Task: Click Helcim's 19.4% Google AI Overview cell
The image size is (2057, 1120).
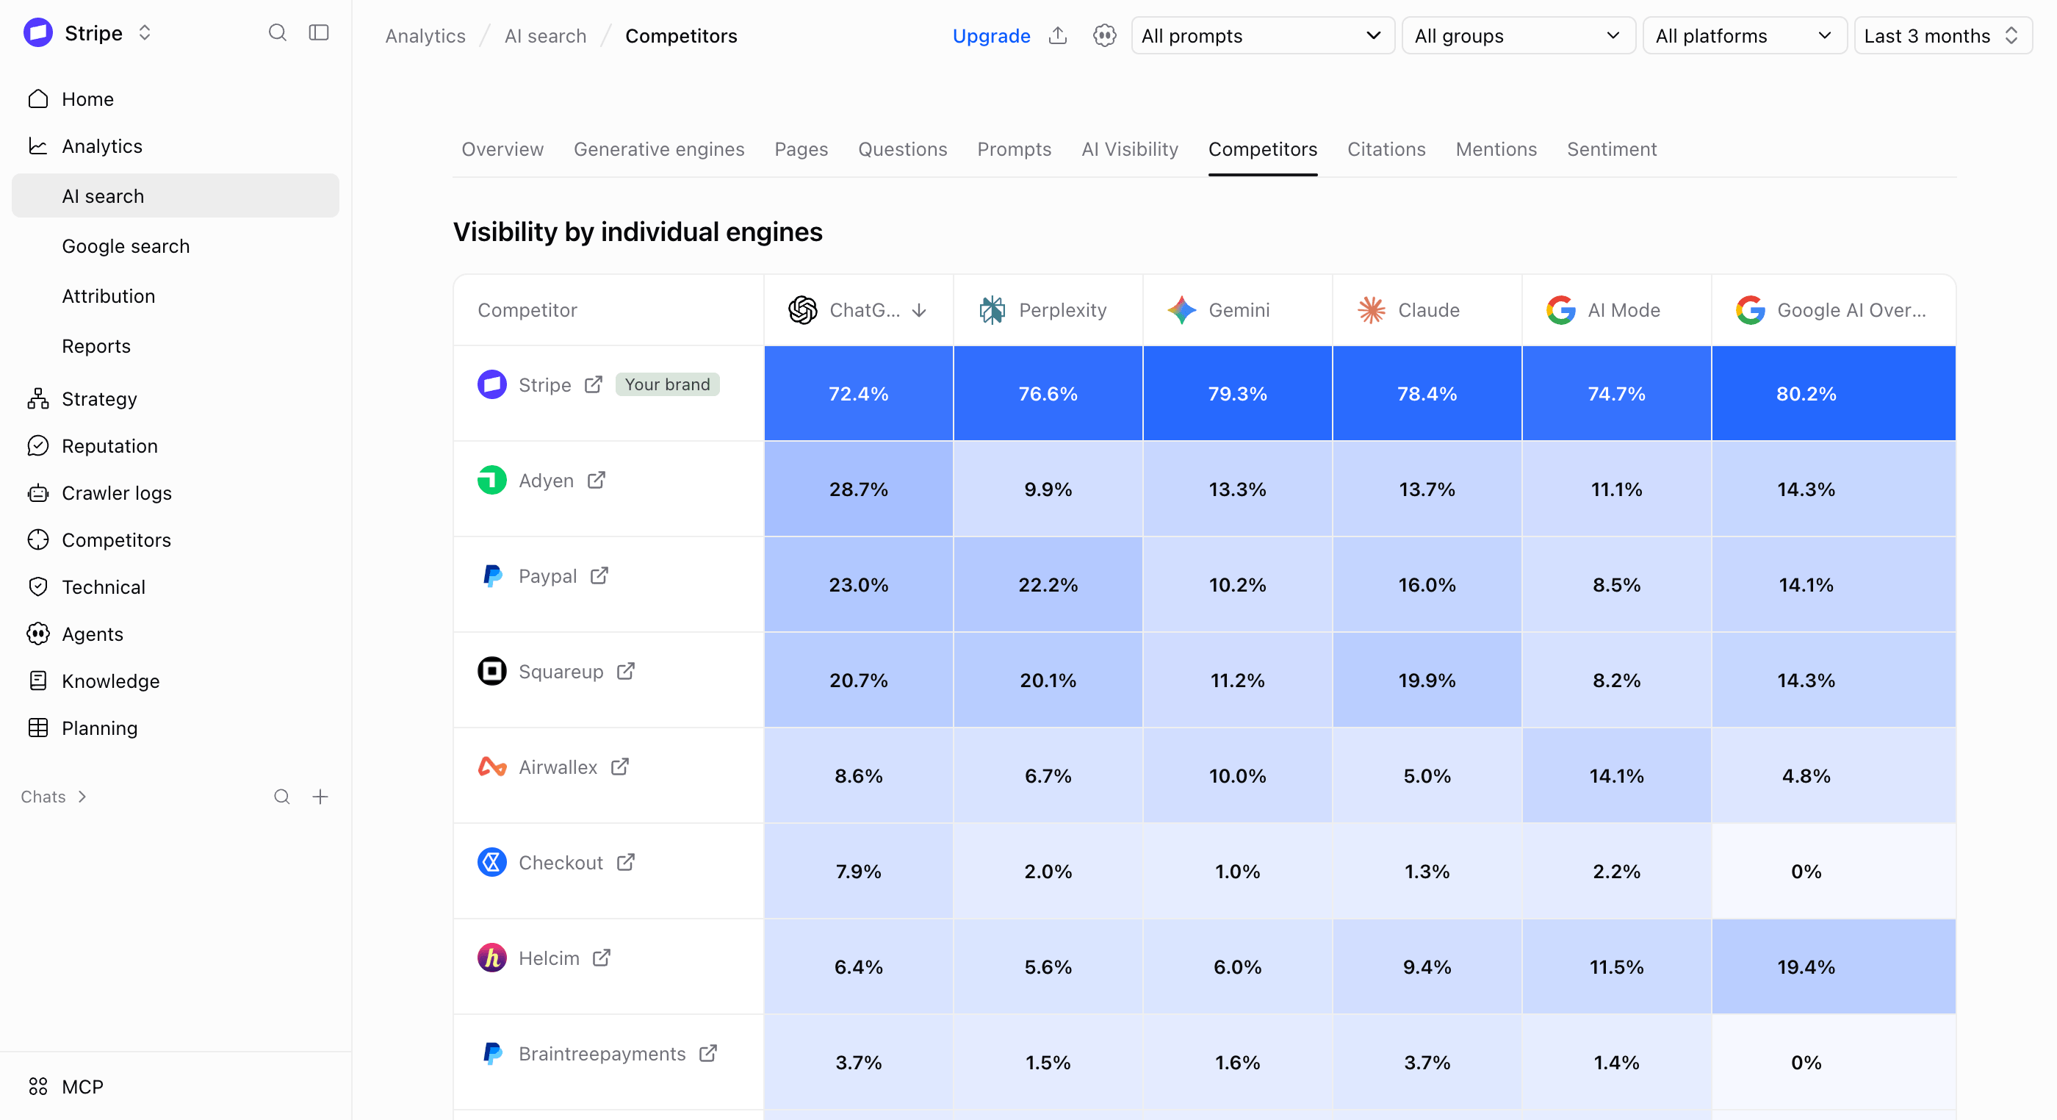Action: tap(1834, 966)
